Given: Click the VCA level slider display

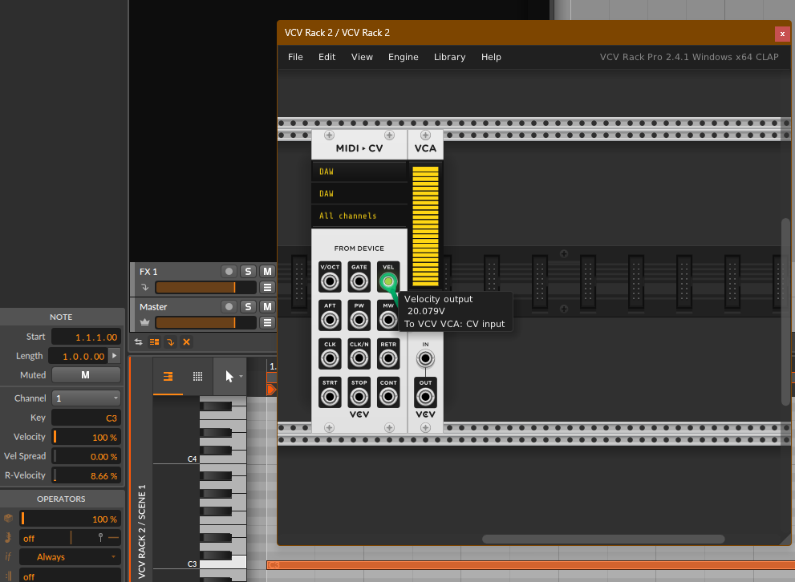Looking at the screenshot, I should tap(425, 226).
